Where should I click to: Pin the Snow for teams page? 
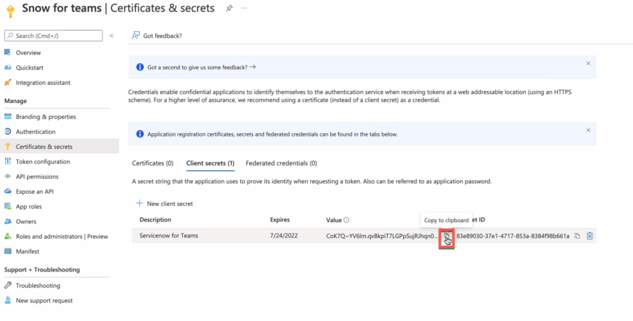coord(230,8)
